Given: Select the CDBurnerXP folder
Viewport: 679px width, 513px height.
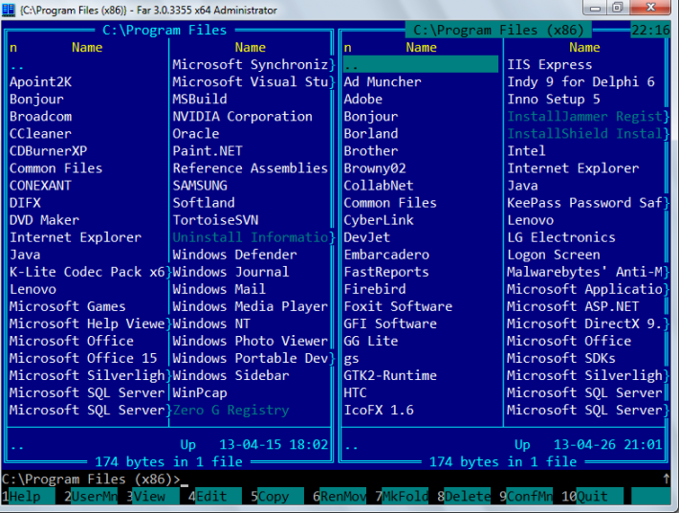Looking at the screenshot, I should click(x=48, y=151).
